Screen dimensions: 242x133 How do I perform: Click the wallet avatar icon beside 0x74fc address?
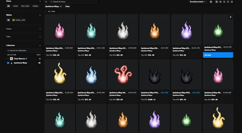(x=14, y=20)
